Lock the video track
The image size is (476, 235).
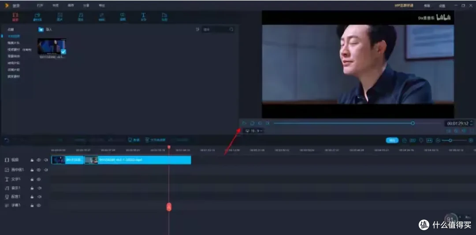[32, 160]
